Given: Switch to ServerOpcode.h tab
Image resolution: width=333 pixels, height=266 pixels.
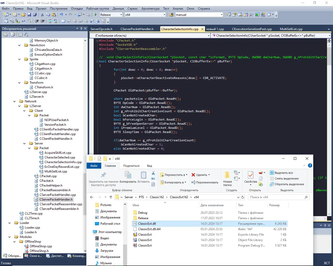Looking at the screenshot, I should [x=101, y=29].
